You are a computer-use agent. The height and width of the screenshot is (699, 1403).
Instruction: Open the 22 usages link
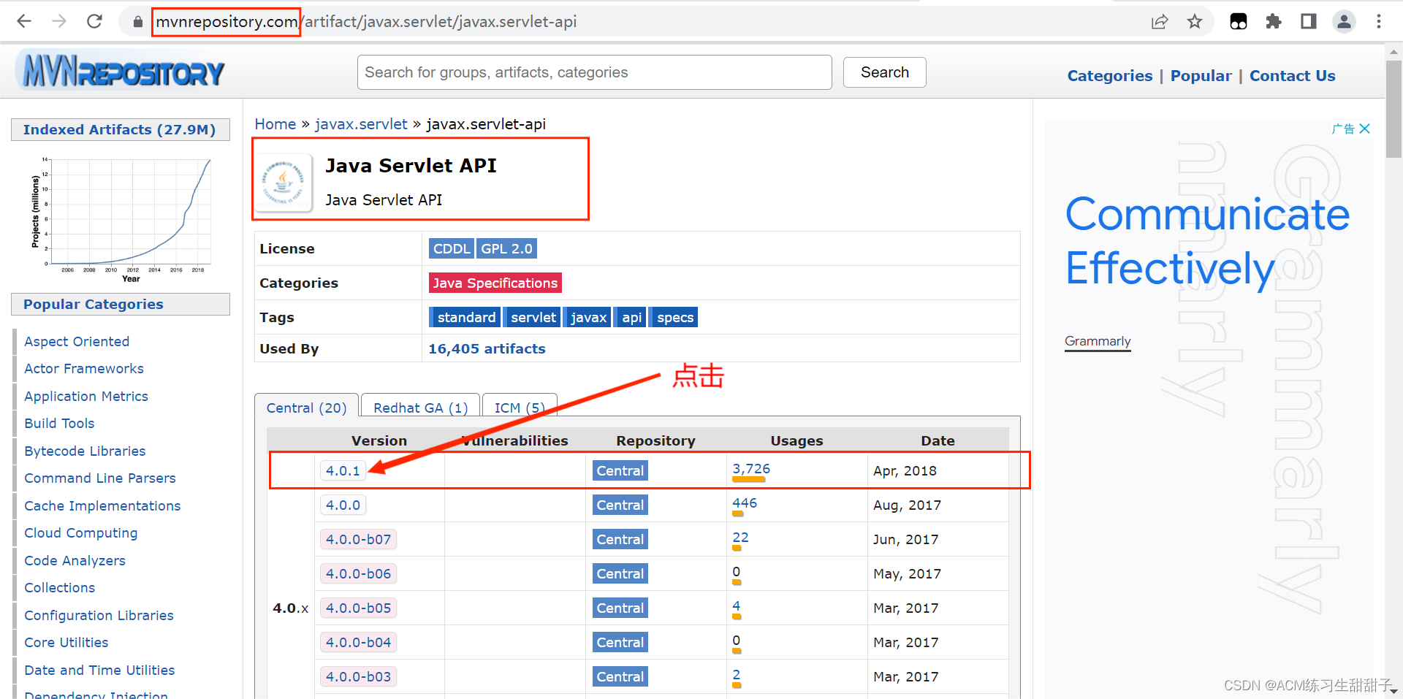[x=740, y=538]
